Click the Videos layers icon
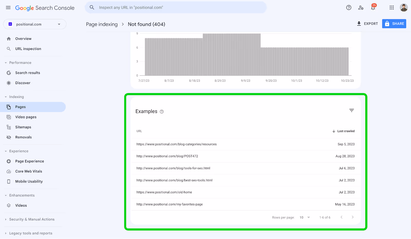This screenshot has width=411, height=239. pos(9,206)
